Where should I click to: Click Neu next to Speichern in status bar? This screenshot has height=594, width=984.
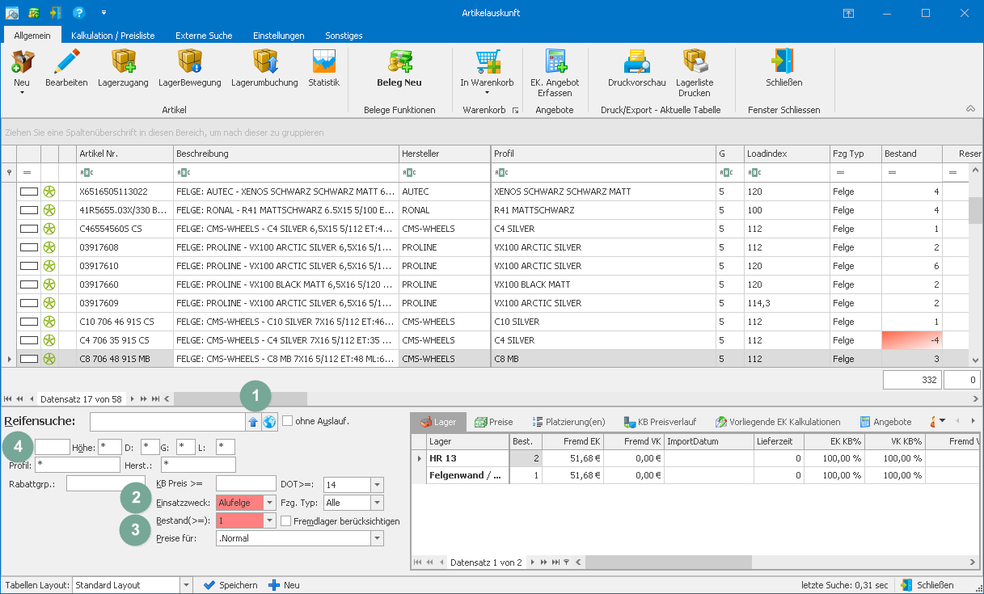(x=284, y=585)
